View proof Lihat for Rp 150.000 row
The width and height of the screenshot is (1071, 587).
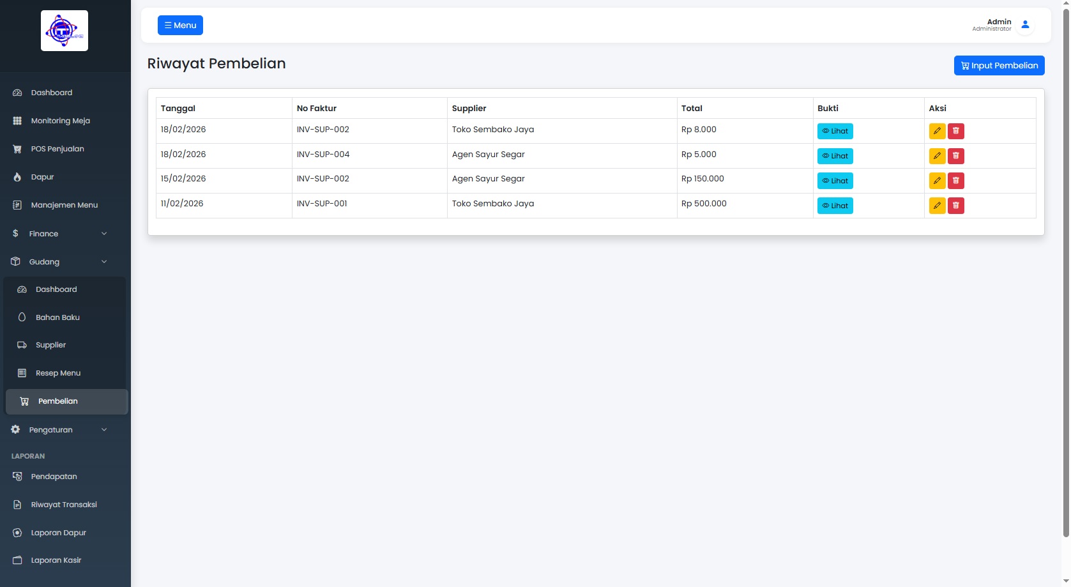coord(835,181)
